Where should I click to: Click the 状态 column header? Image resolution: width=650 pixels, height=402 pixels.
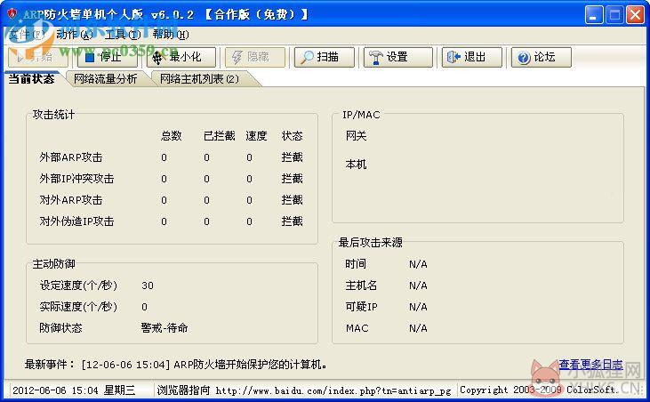click(x=292, y=136)
